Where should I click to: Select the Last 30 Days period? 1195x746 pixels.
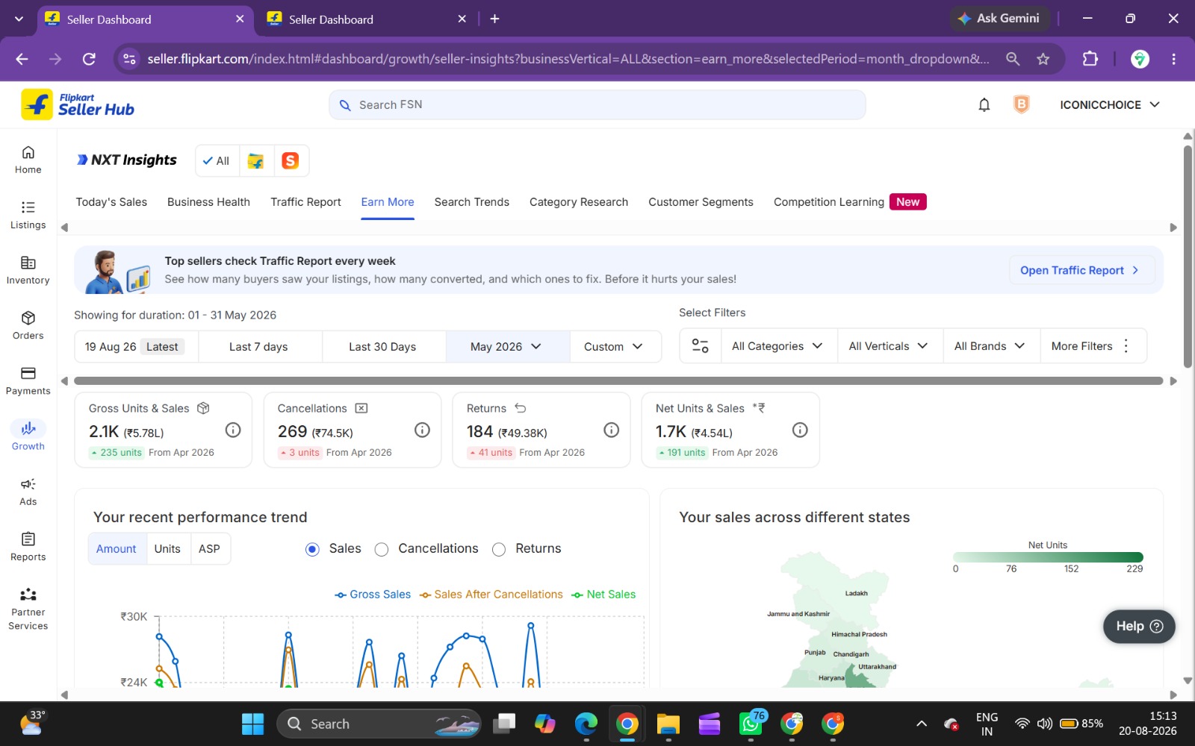tap(382, 347)
